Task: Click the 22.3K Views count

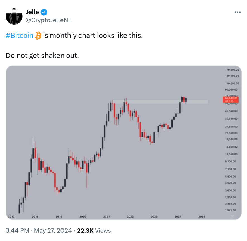Action: coord(94,230)
